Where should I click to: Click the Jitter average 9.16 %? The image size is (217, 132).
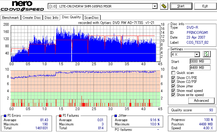point(155,120)
